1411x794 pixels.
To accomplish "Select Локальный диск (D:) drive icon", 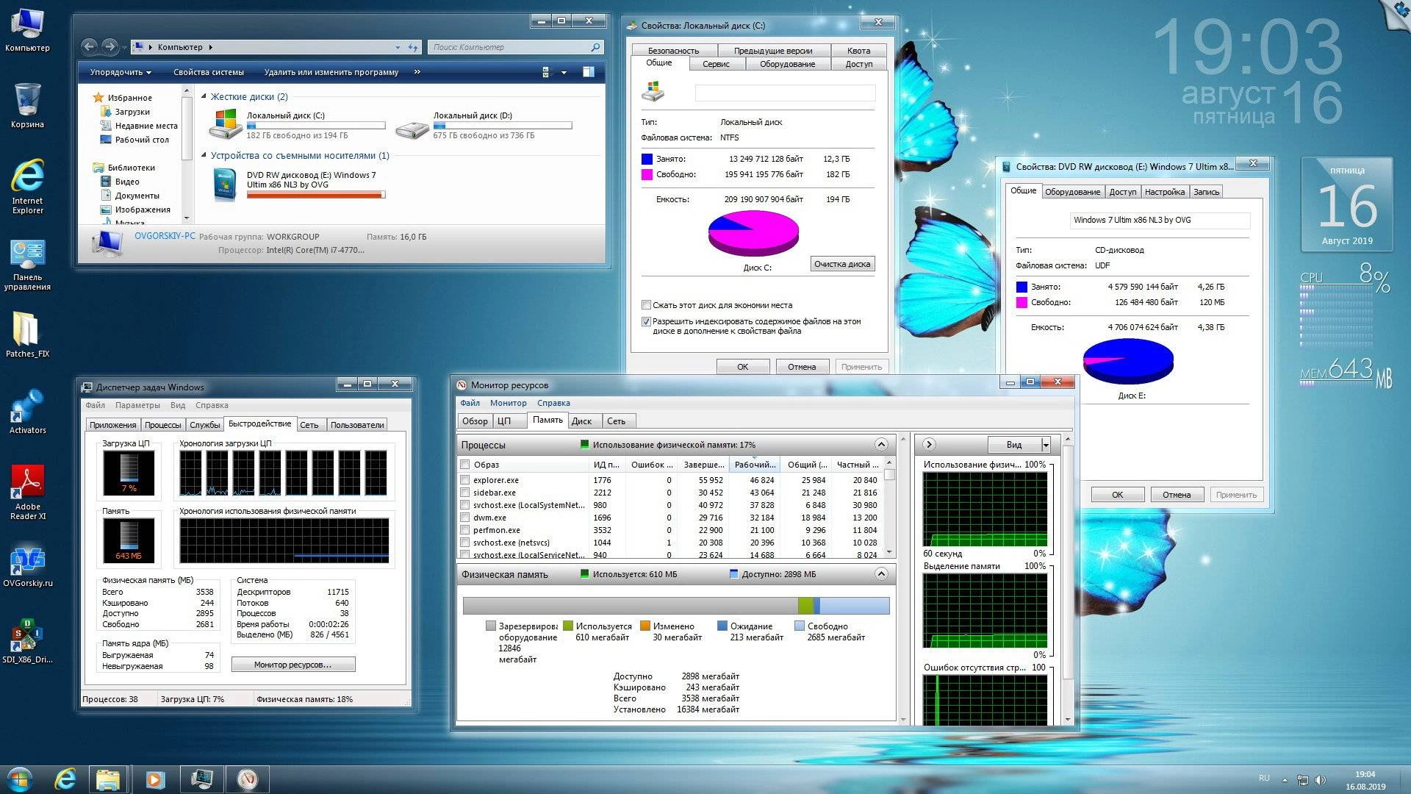I will [x=412, y=130].
